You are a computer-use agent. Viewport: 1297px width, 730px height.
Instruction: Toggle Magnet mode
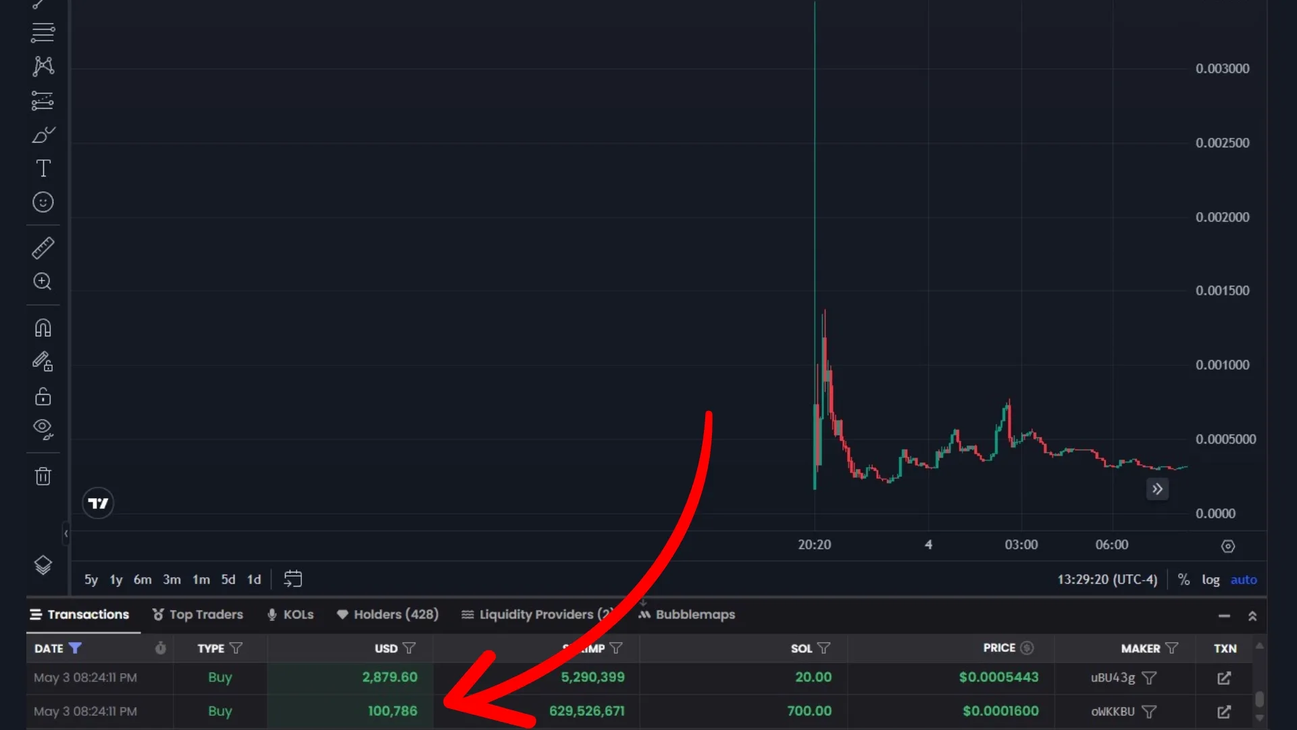click(43, 328)
